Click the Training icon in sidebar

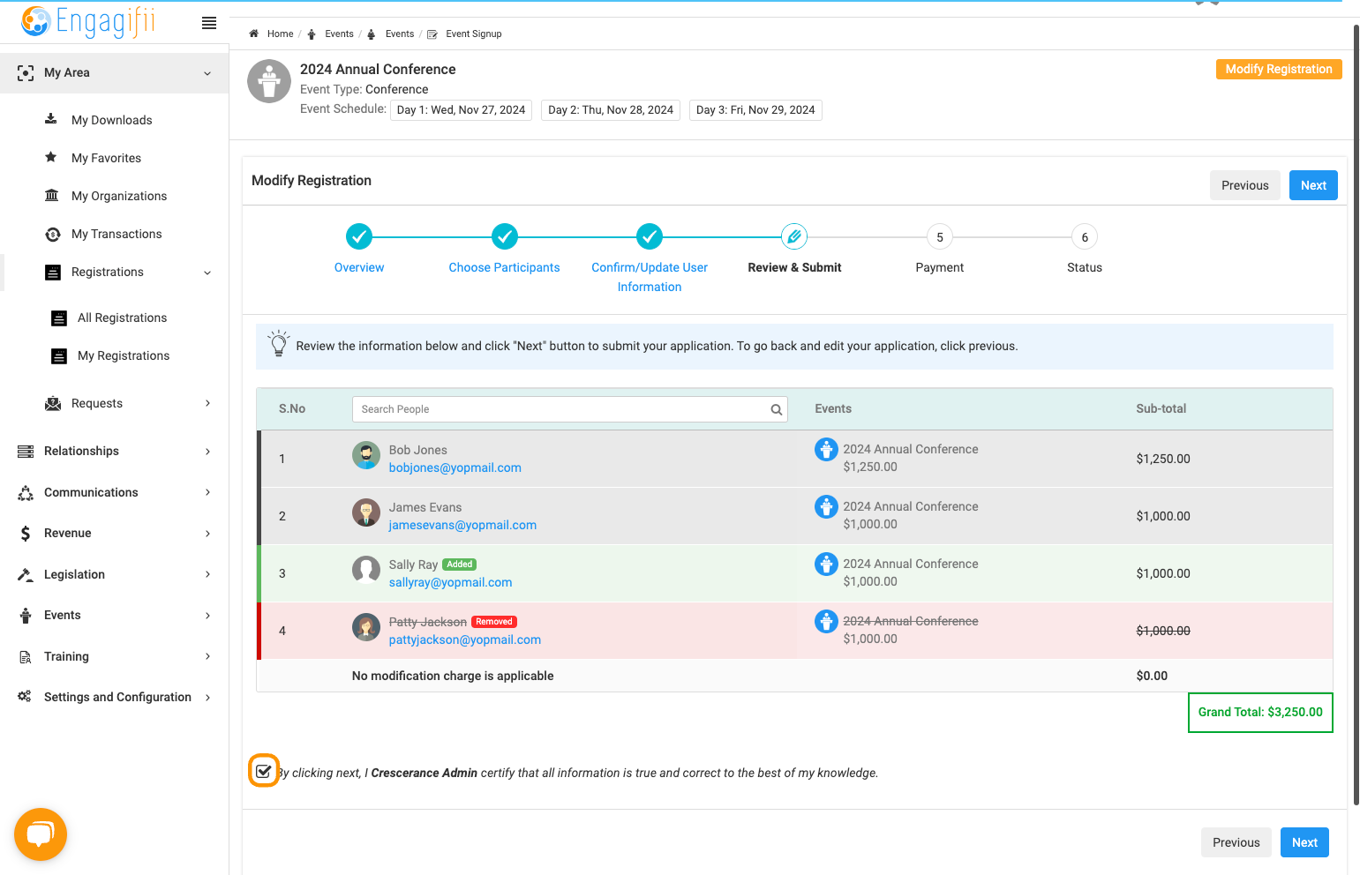26,656
